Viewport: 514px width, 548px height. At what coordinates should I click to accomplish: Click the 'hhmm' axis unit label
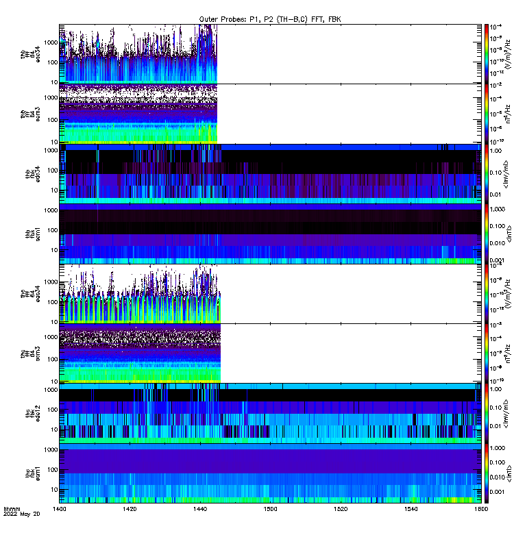12,509
